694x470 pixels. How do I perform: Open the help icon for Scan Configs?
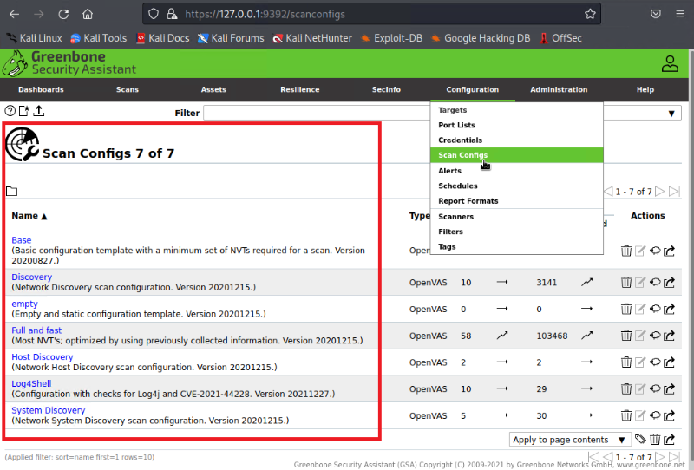[x=10, y=111]
